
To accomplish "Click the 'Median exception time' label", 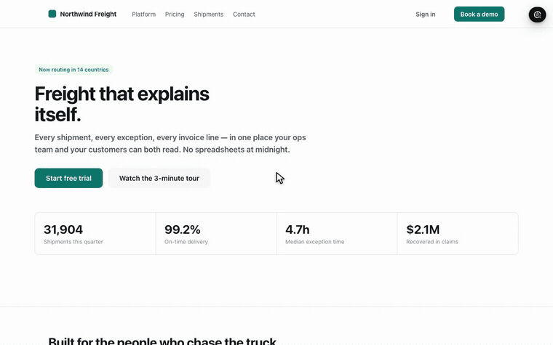I will tap(314, 242).
